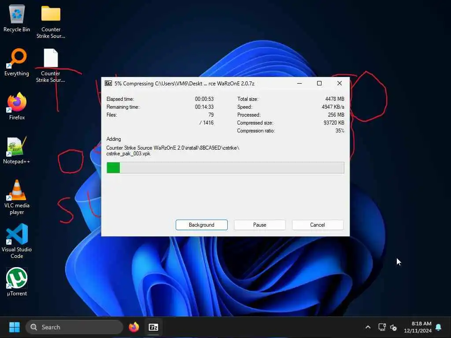Image resolution: width=451 pixels, height=338 pixels.
Task: Click the Firefox icon in the taskbar
Action: 134,327
